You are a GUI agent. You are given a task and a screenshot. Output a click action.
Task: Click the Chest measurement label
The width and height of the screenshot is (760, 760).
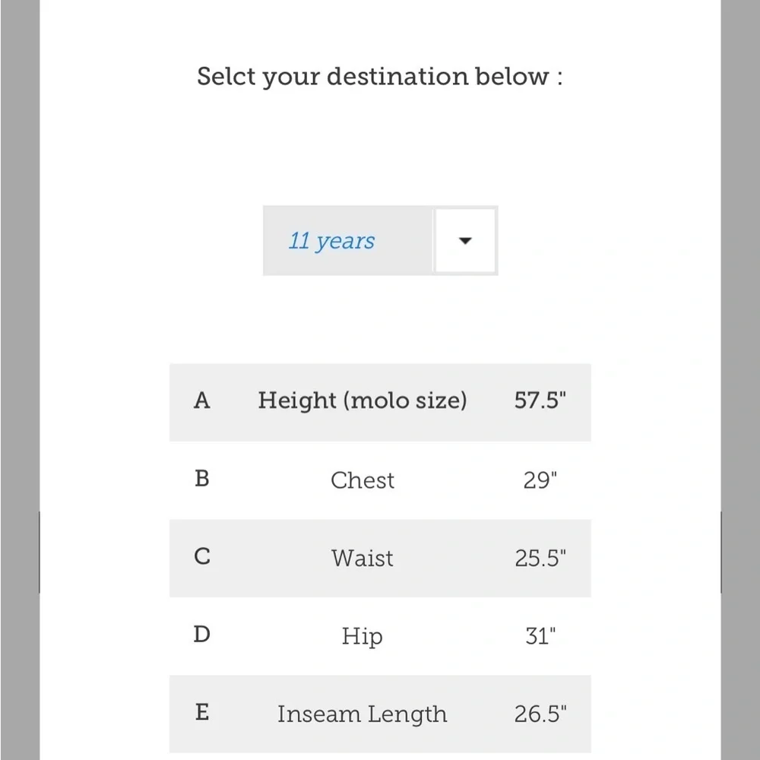(x=363, y=480)
